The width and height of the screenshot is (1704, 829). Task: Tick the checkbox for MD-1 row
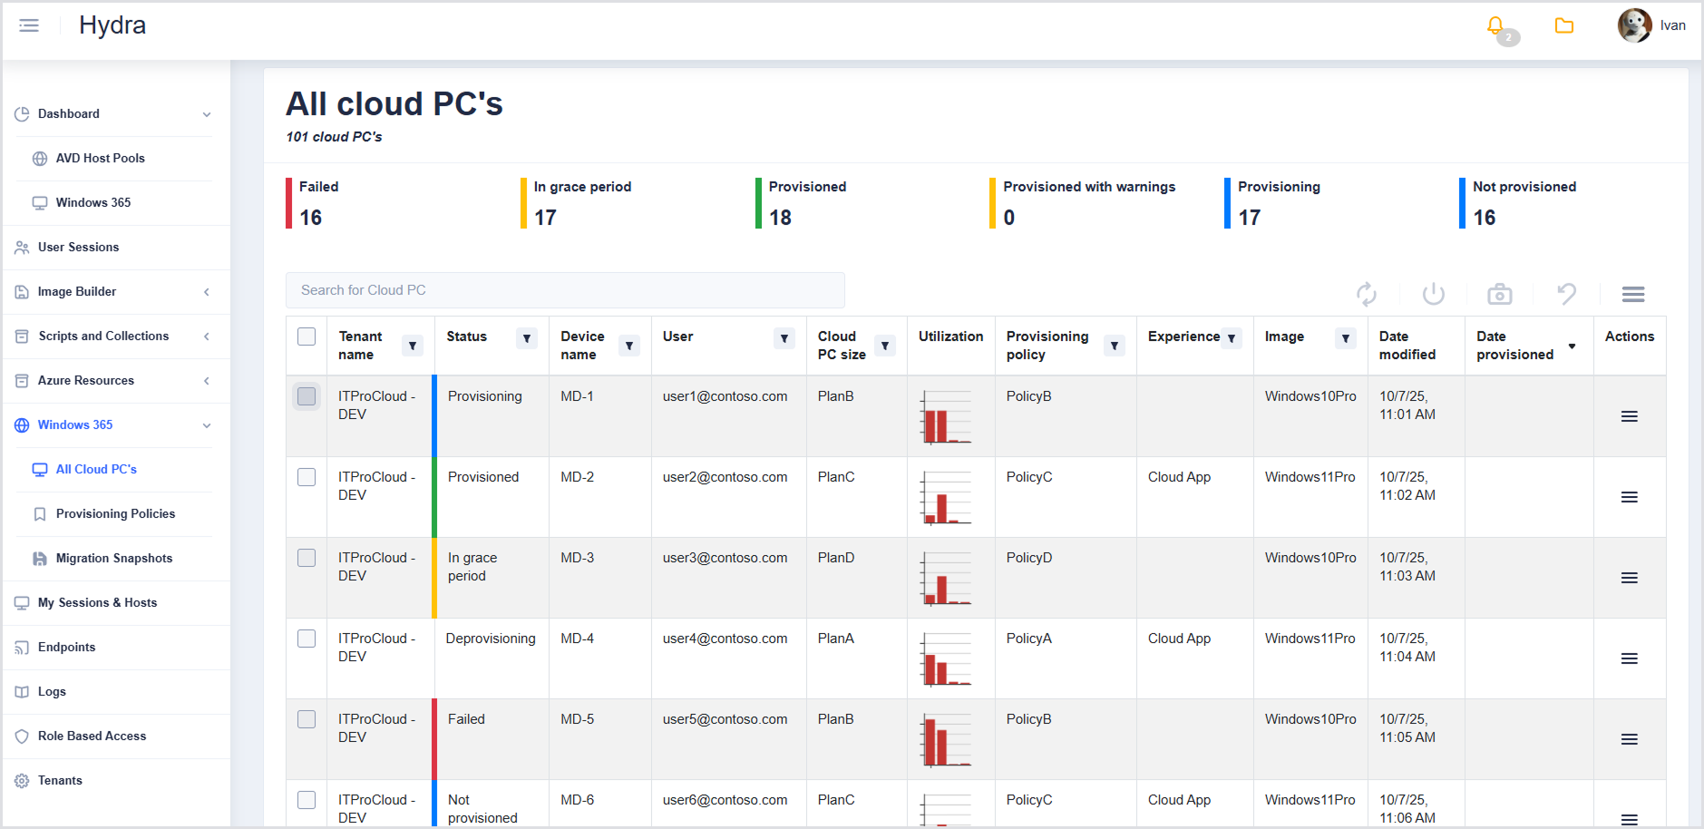click(307, 396)
